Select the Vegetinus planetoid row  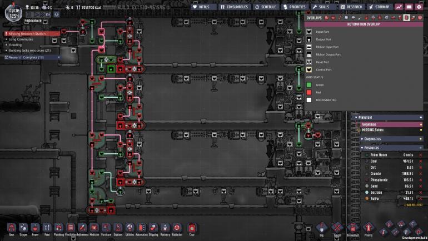pyautogui.click(x=389, y=124)
